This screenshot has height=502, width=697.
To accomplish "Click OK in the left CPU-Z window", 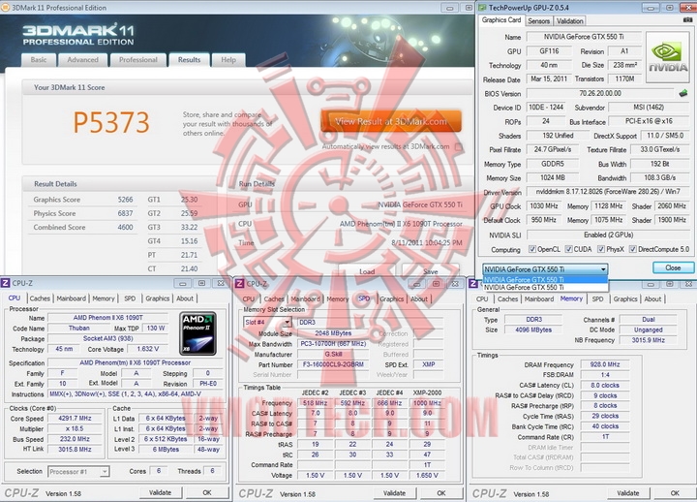I will (207, 492).
